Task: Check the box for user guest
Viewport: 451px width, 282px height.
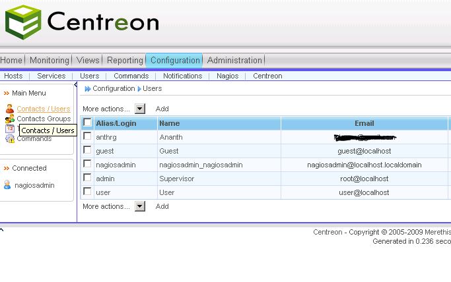Action: click(87, 150)
